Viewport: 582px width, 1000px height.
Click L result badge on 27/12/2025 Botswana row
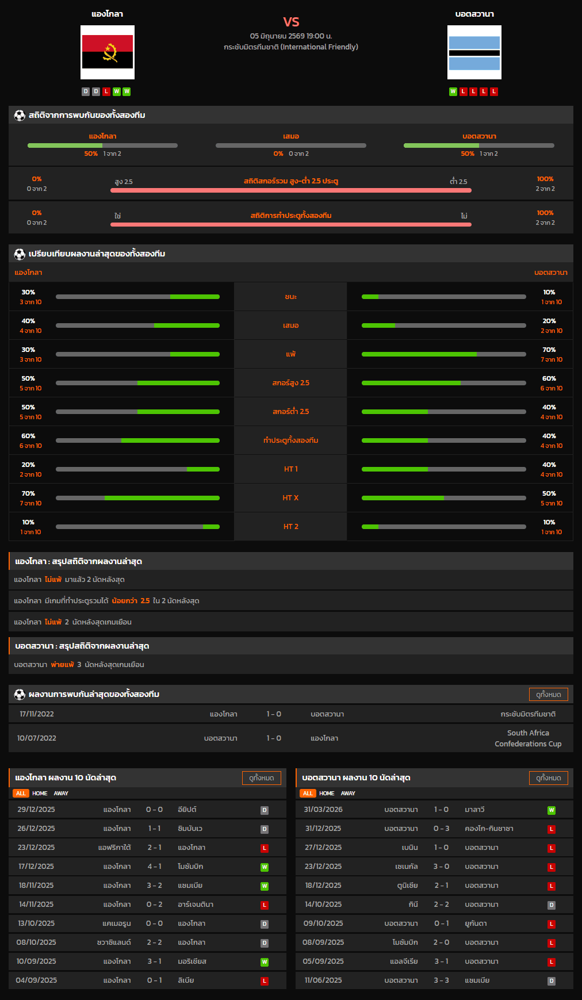coord(552,848)
